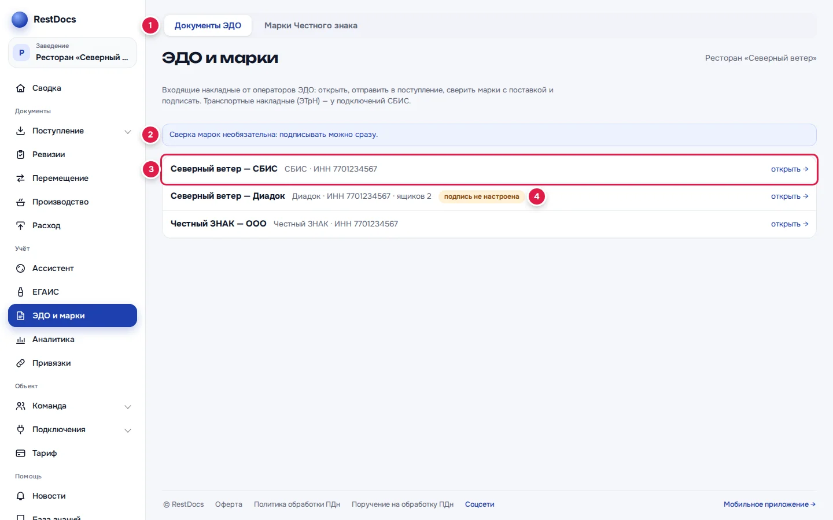The width and height of the screenshot is (833, 520).
Task: Open Привязки in the sidebar
Action: point(72,363)
